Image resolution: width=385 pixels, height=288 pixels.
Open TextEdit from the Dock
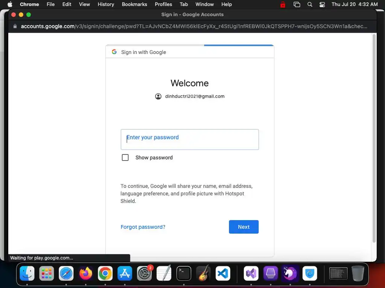point(164,273)
